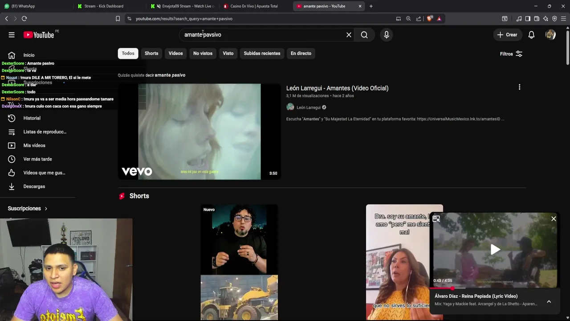The width and height of the screenshot is (570, 321).
Task: Open the notifications bell
Action: (531, 35)
